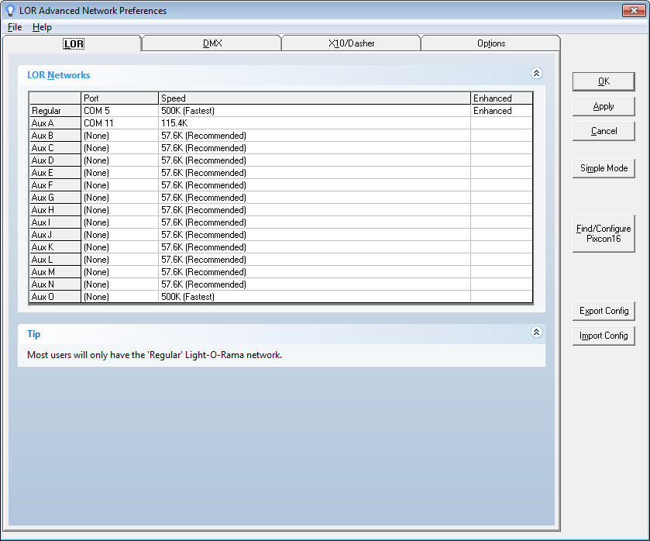
Task: Collapse the LOR Networks section chevron
Action: click(536, 74)
